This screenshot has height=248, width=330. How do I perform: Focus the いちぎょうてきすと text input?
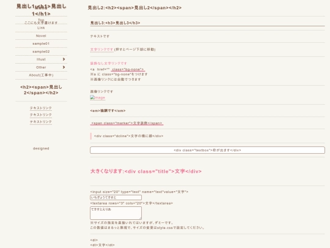point(116,197)
